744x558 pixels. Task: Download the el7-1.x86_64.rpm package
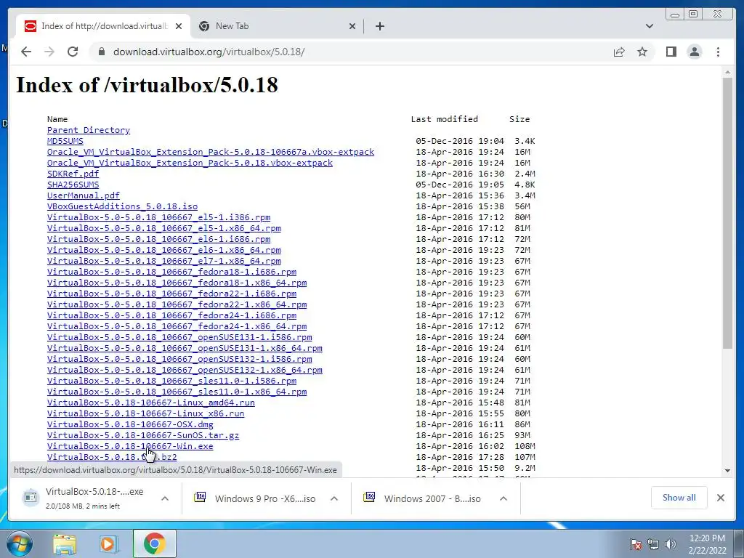point(163,261)
